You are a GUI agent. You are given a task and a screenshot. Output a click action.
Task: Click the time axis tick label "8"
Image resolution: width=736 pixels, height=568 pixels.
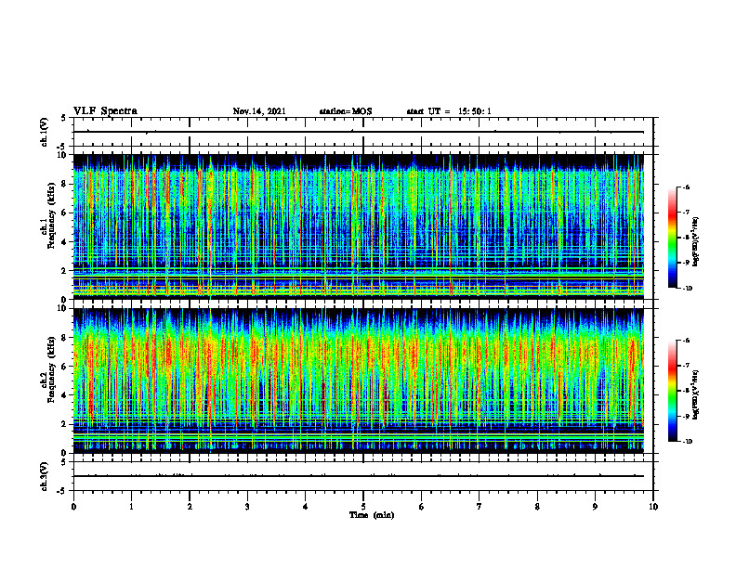[x=537, y=507]
